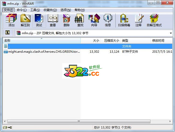175x132 pixels.
Task: Click status bar total 总计 13,302 text
Action: click(x=112, y=127)
